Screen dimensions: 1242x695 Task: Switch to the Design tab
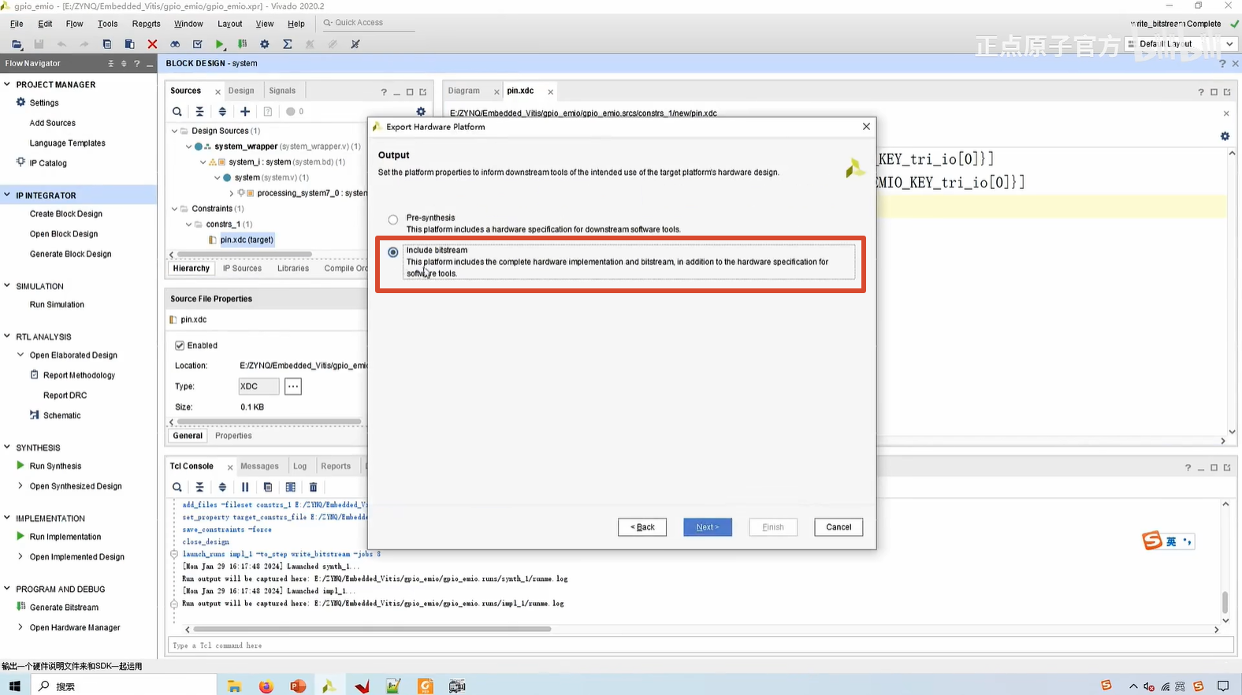[241, 91]
